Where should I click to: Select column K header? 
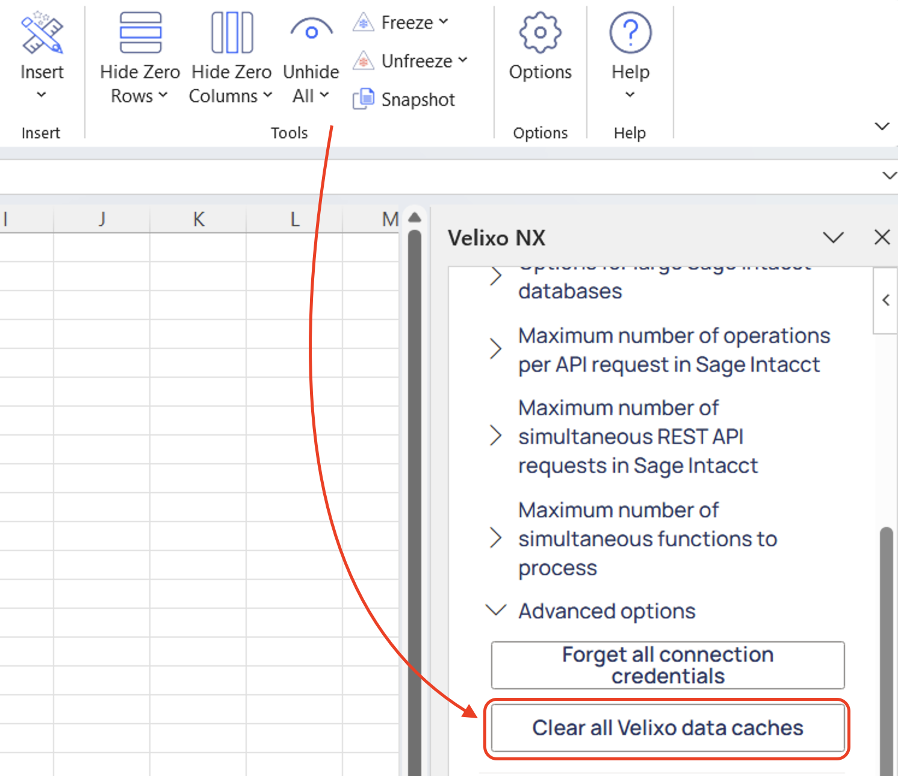coord(198,220)
